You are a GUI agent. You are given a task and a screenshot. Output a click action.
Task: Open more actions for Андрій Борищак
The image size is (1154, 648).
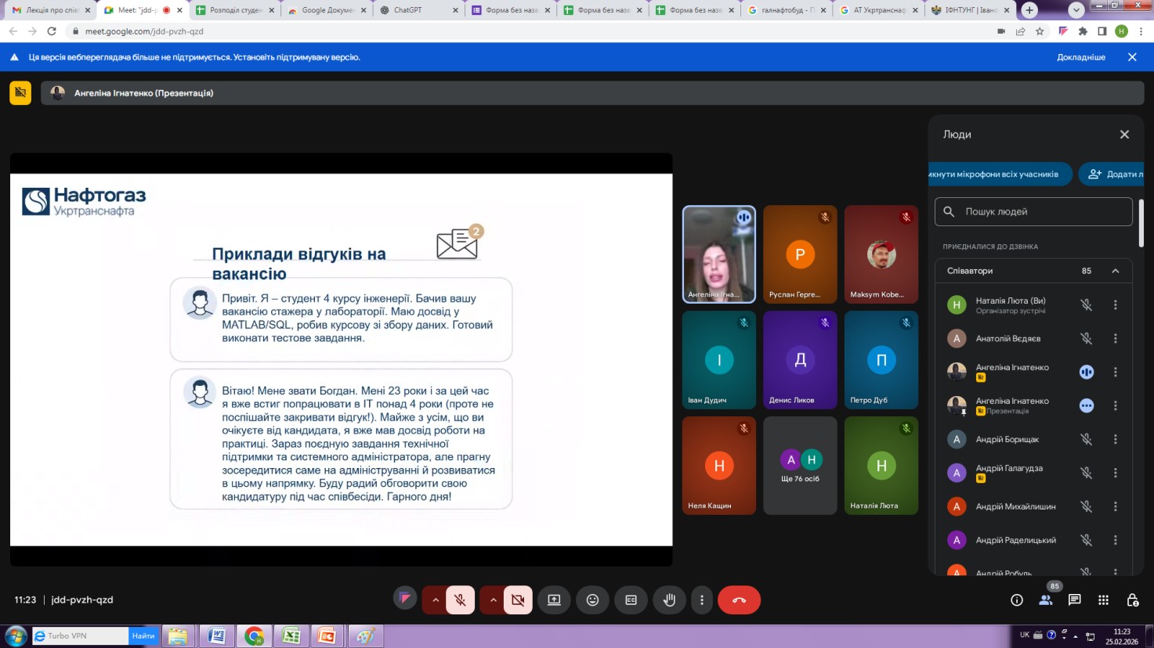click(x=1116, y=440)
